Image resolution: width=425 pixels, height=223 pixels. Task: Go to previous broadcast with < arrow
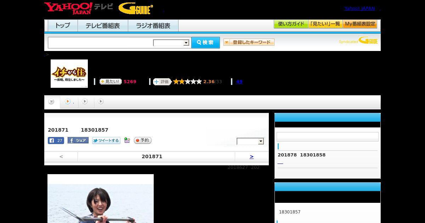pyautogui.click(x=61, y=156)
